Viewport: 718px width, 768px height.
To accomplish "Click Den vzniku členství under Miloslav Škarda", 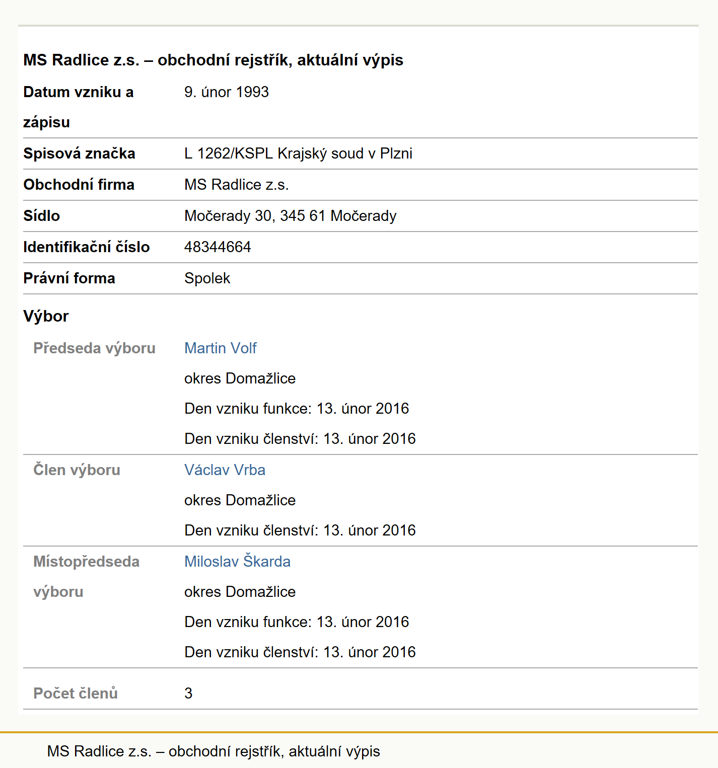I will [x=300, y=652].
